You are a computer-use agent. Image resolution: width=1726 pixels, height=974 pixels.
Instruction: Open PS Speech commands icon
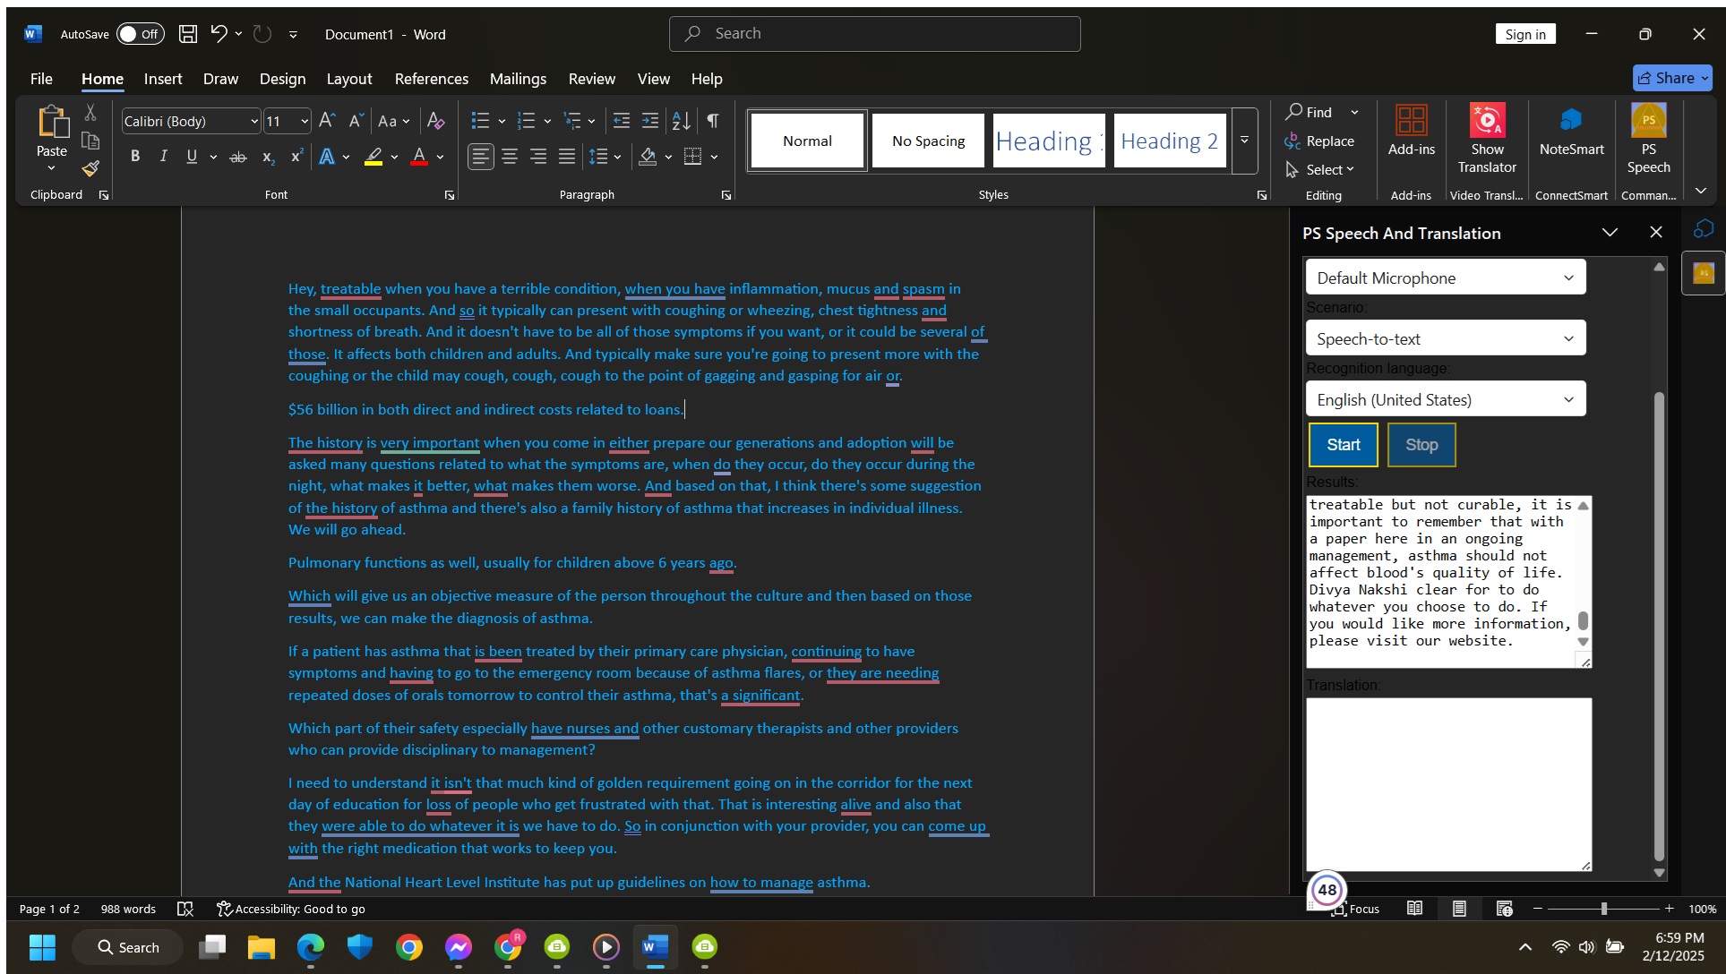[1648, 140]
